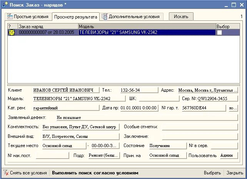Click the Комплектность field Без упаковки

click(x=81, y=127)
